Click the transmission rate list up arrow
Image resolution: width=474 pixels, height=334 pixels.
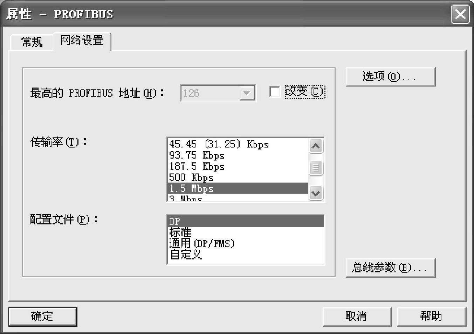[316, 146]
